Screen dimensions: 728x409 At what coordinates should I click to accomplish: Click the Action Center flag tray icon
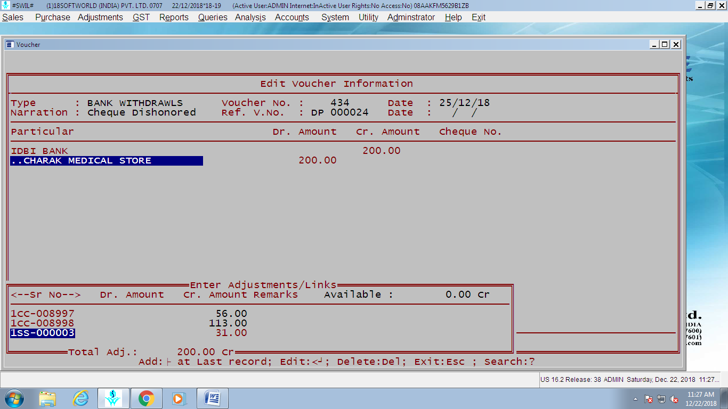[649, 399]
